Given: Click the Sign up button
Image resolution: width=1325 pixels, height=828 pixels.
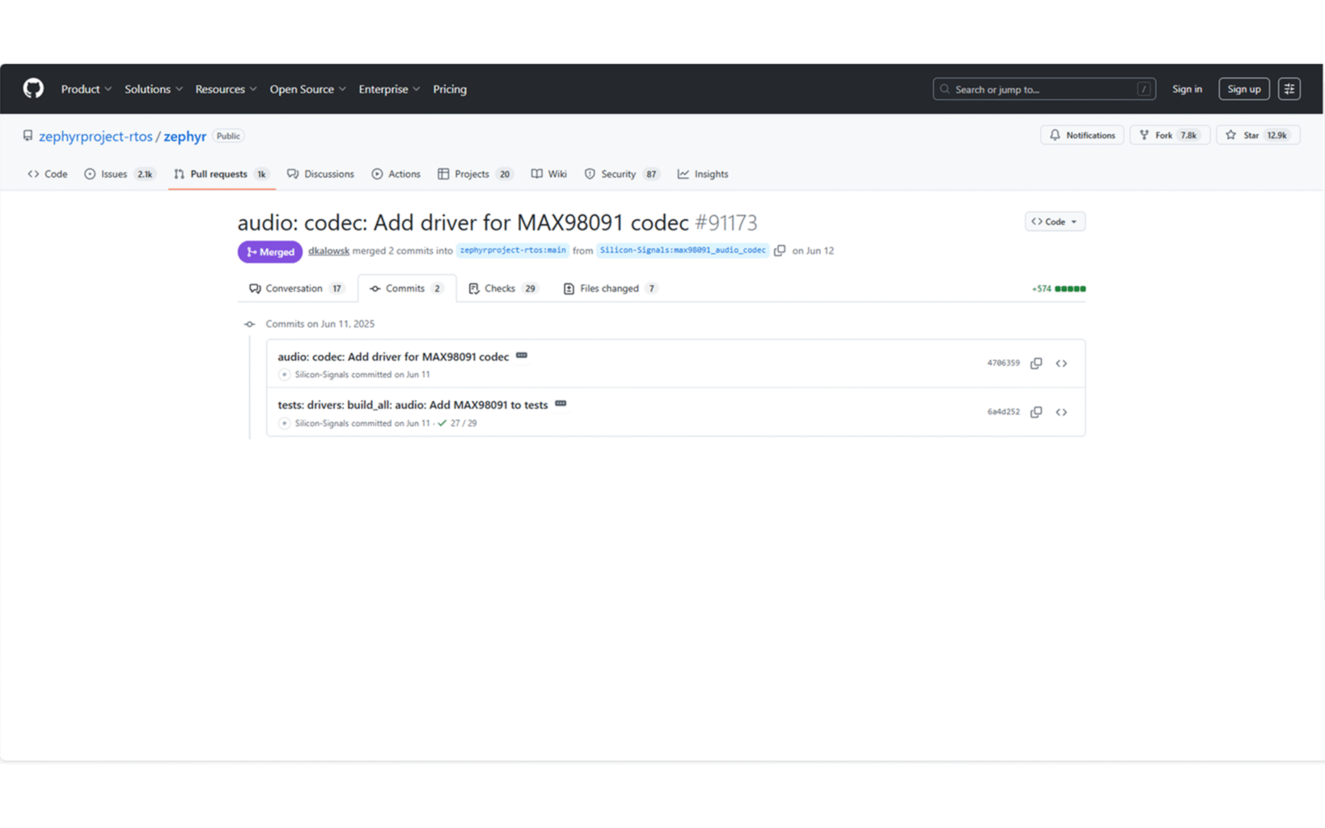Looking at the screenshot, I should [1243, 89].
